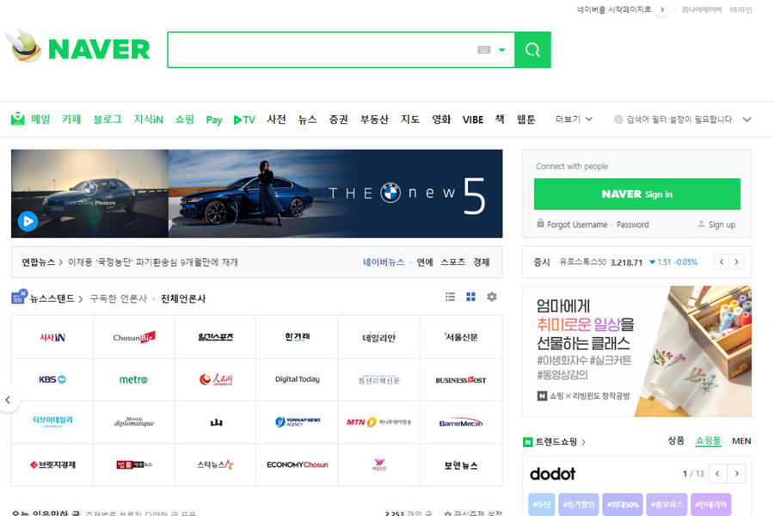The height and width of the screenshot is (516, 774).
Task: Play the BMW ad video
Action: click(28, 221)
